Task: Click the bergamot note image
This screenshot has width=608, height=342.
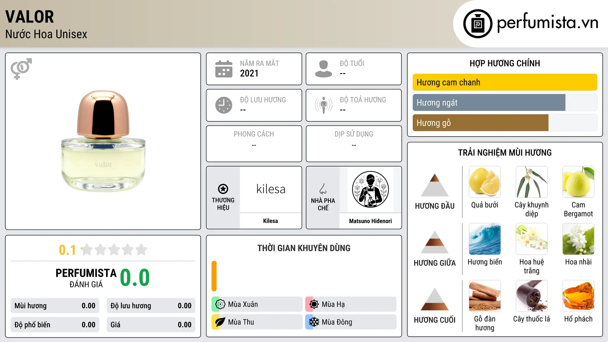Action: (578, 182)
